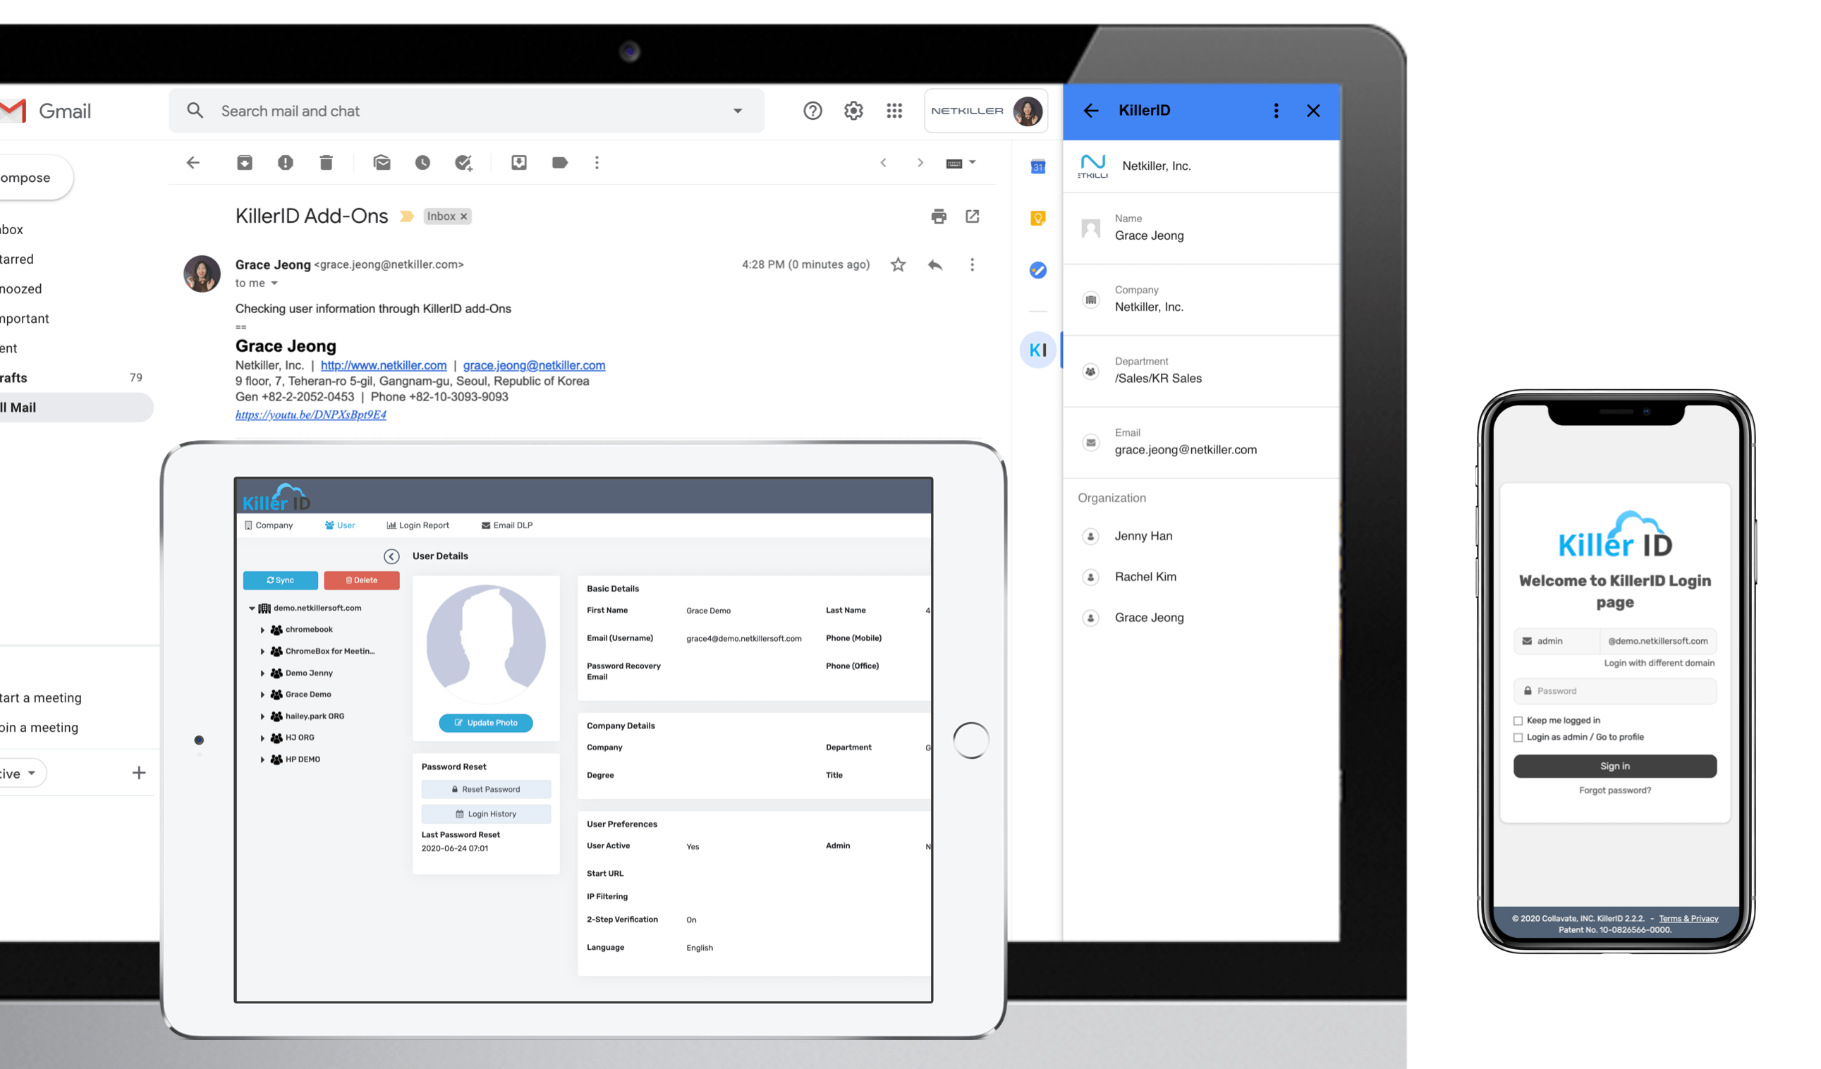1821x1069 pixels.
Task: Open the search options dropdown arrow
Action: point(737,111)
